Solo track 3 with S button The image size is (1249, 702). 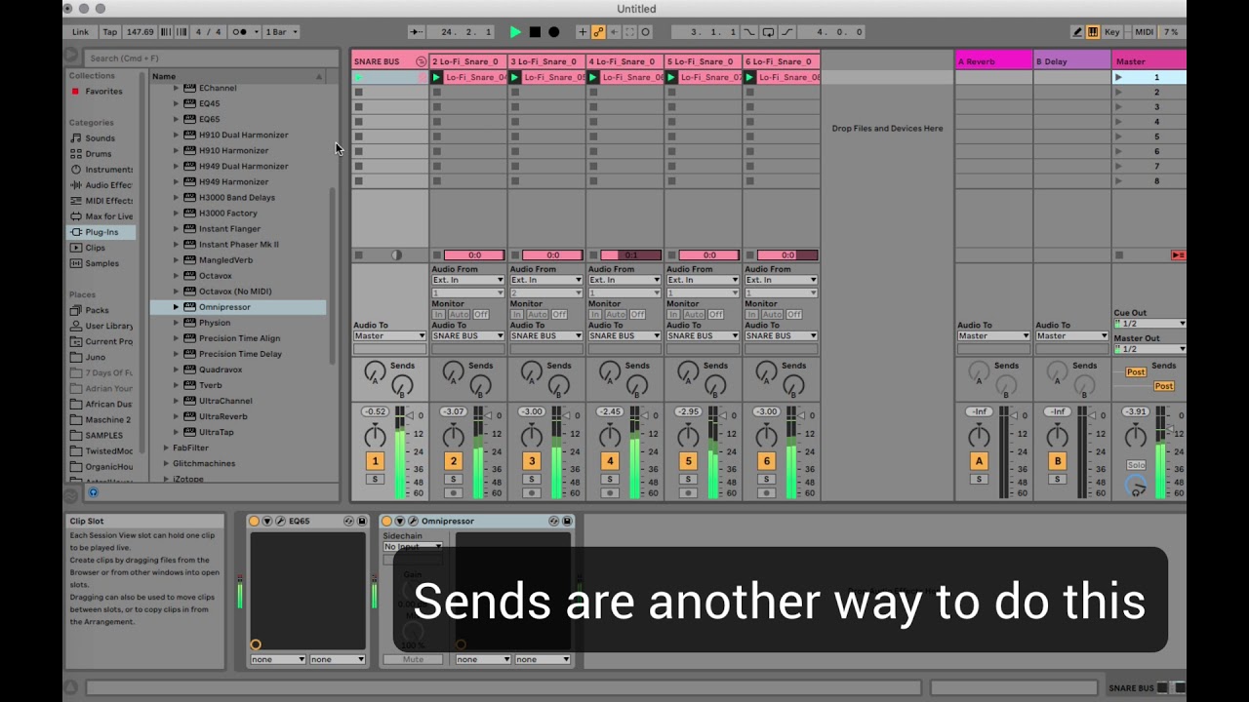[x=531, y=479]
